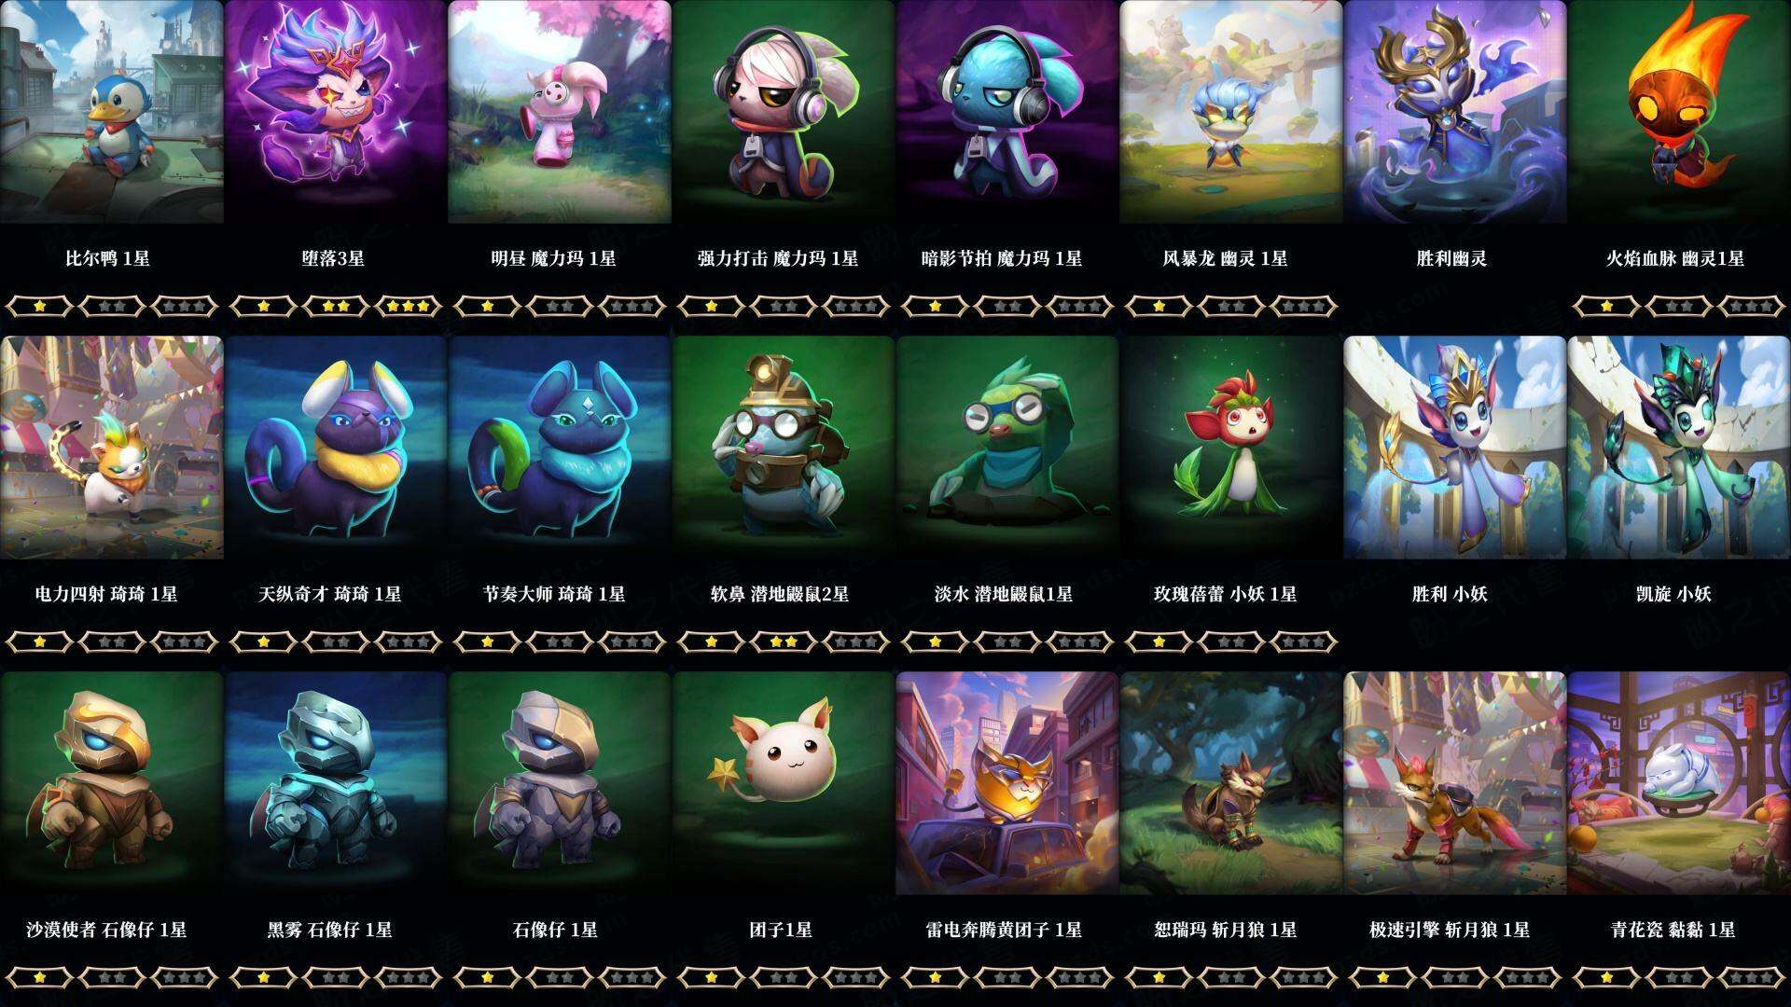This screenshot has height=1007, width=1791.
Task: Click the 天纵奇才 琦琦 portrait
Action: (336, 448)
